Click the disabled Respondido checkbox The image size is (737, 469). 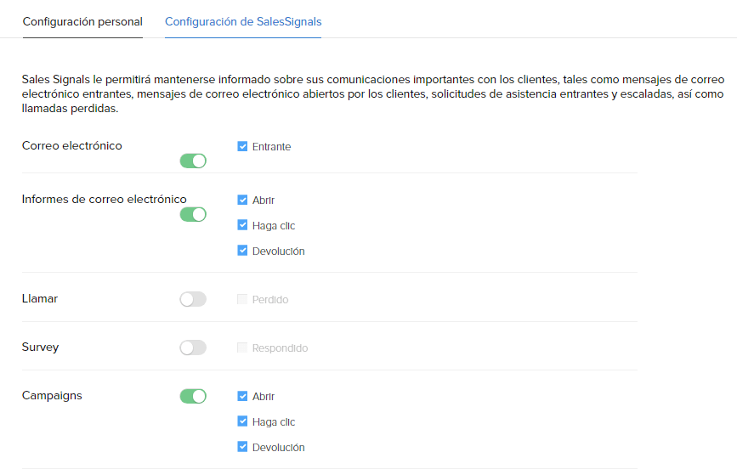tap(243, 348)
